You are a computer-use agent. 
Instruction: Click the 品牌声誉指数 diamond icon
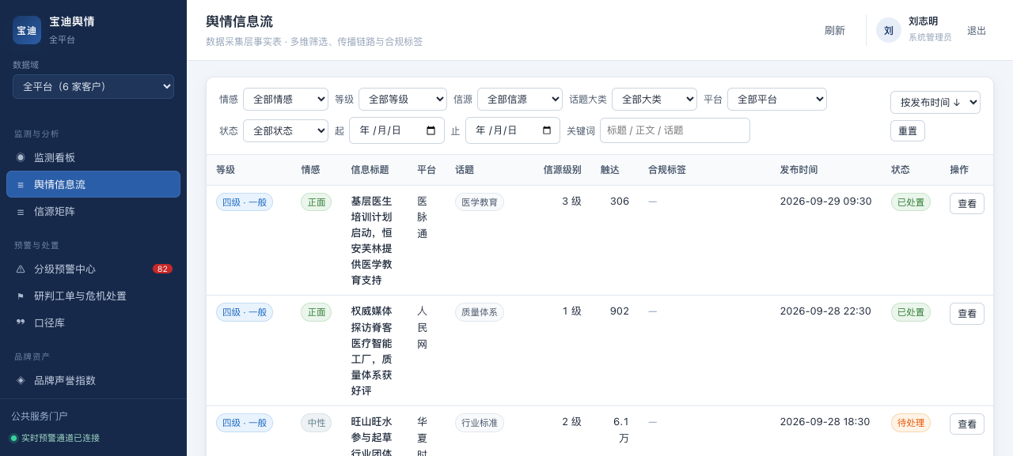point(21,380)
